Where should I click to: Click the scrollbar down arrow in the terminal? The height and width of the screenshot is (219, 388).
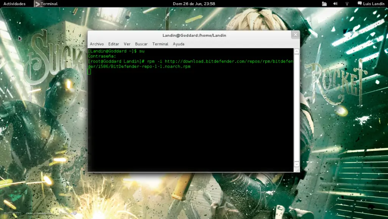[x=296, y=164]
